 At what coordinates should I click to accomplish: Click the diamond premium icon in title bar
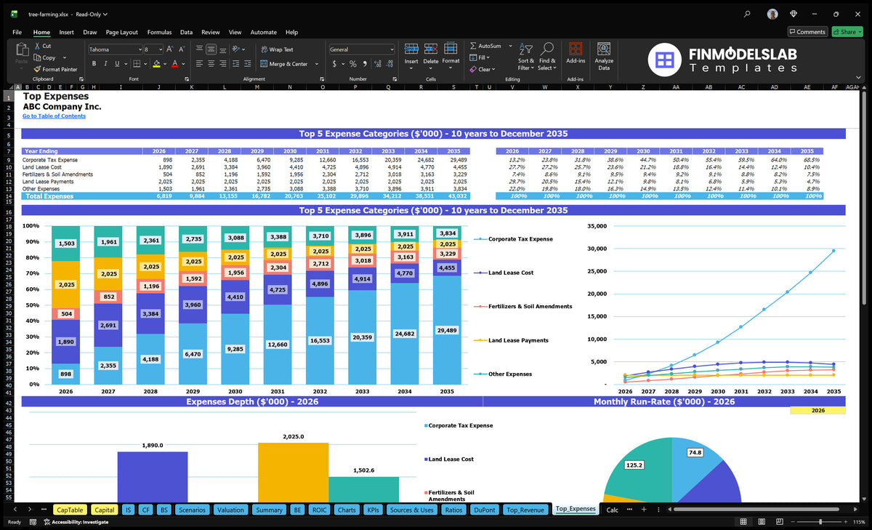[x=794, y=14]
